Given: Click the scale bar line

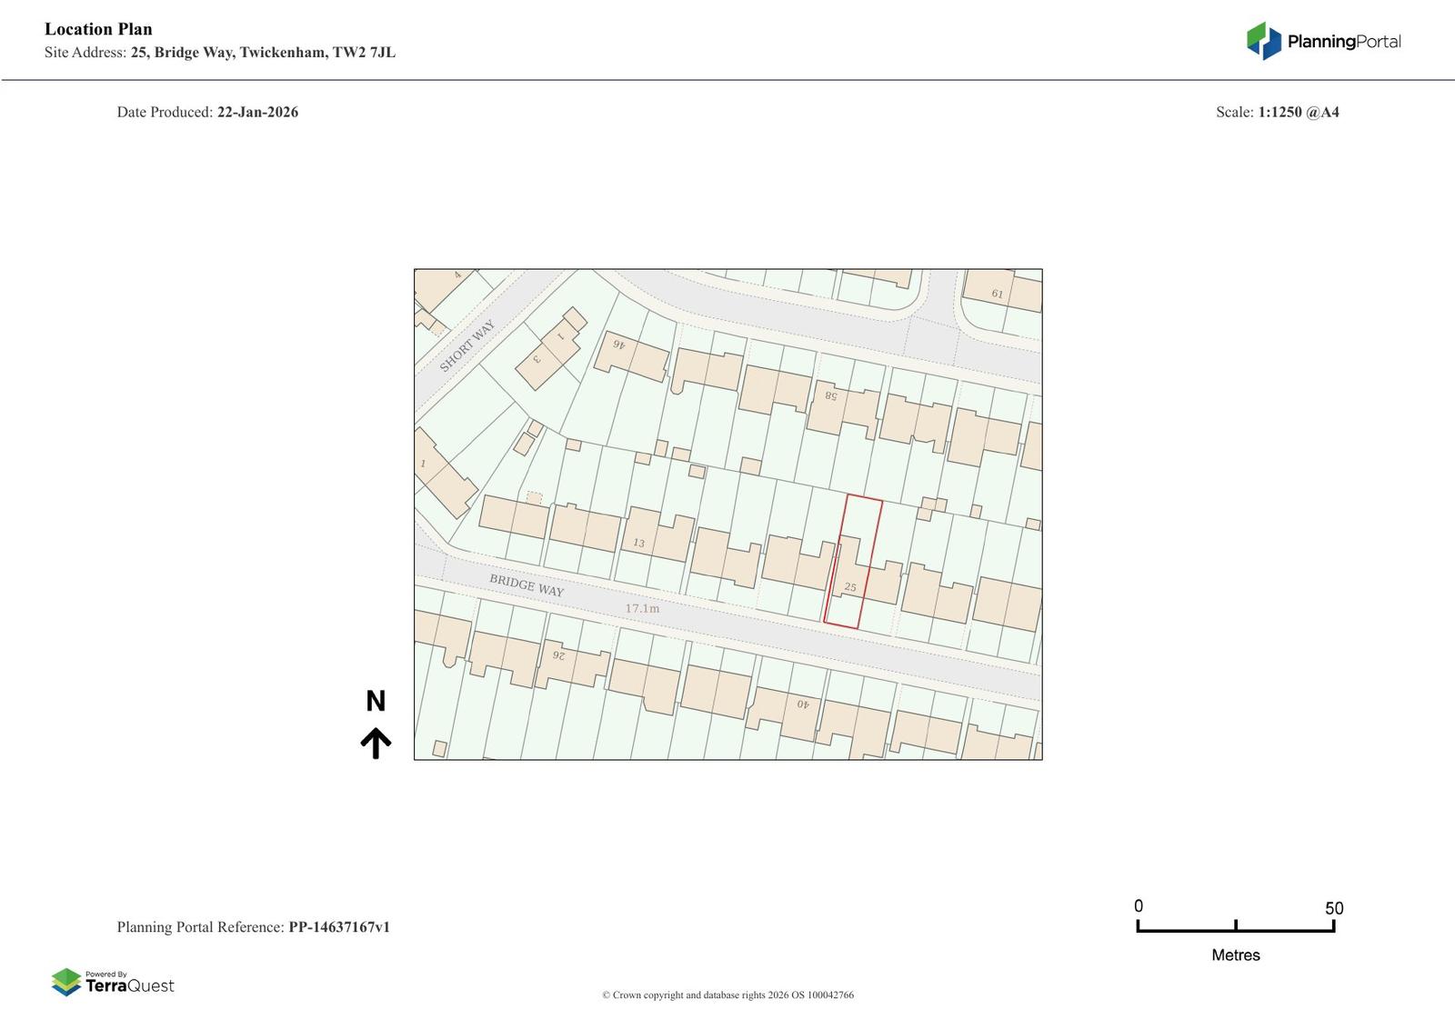Looking at the screenshot, I should tap(1235, 930).
